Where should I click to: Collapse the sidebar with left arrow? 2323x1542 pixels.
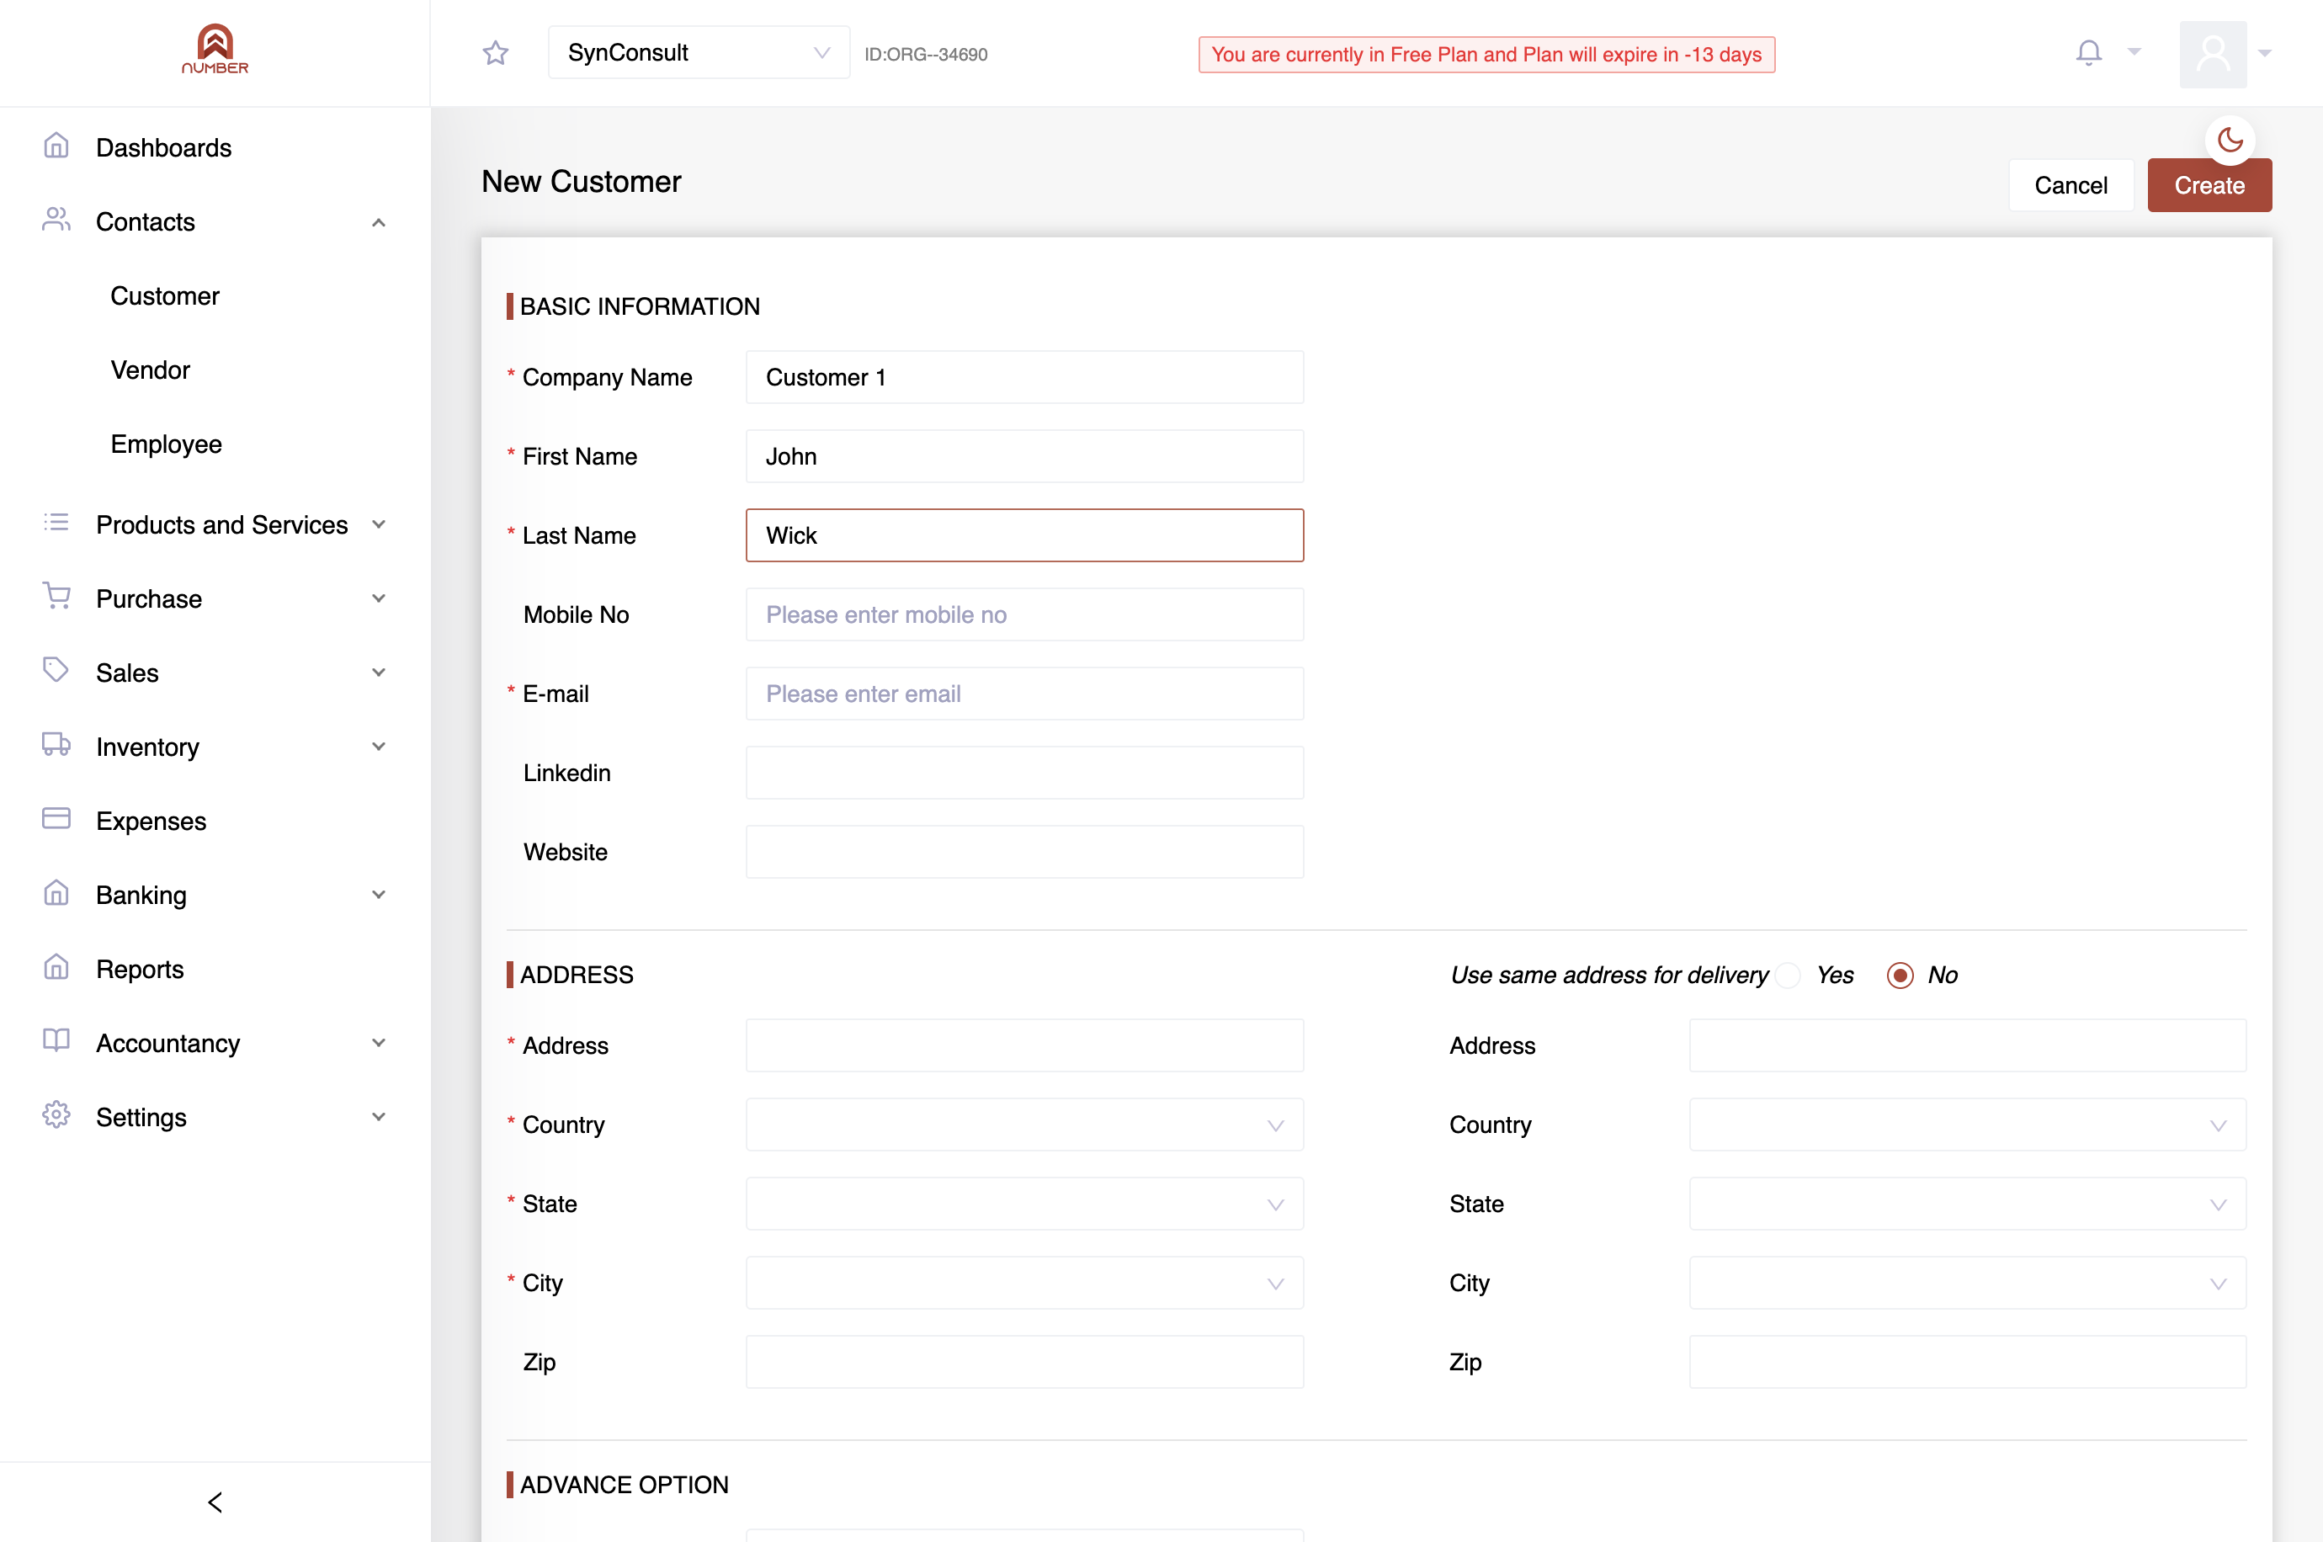pyautogui.click(x=215, y=1502)
